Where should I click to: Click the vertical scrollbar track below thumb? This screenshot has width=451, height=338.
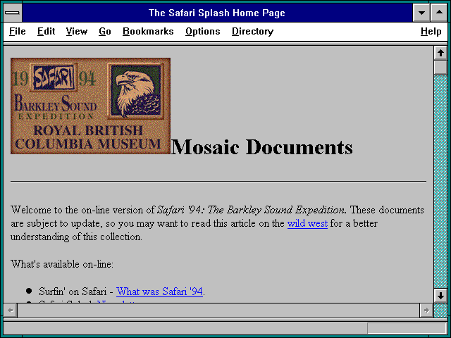pyautogui.click(x=440, y=181)
